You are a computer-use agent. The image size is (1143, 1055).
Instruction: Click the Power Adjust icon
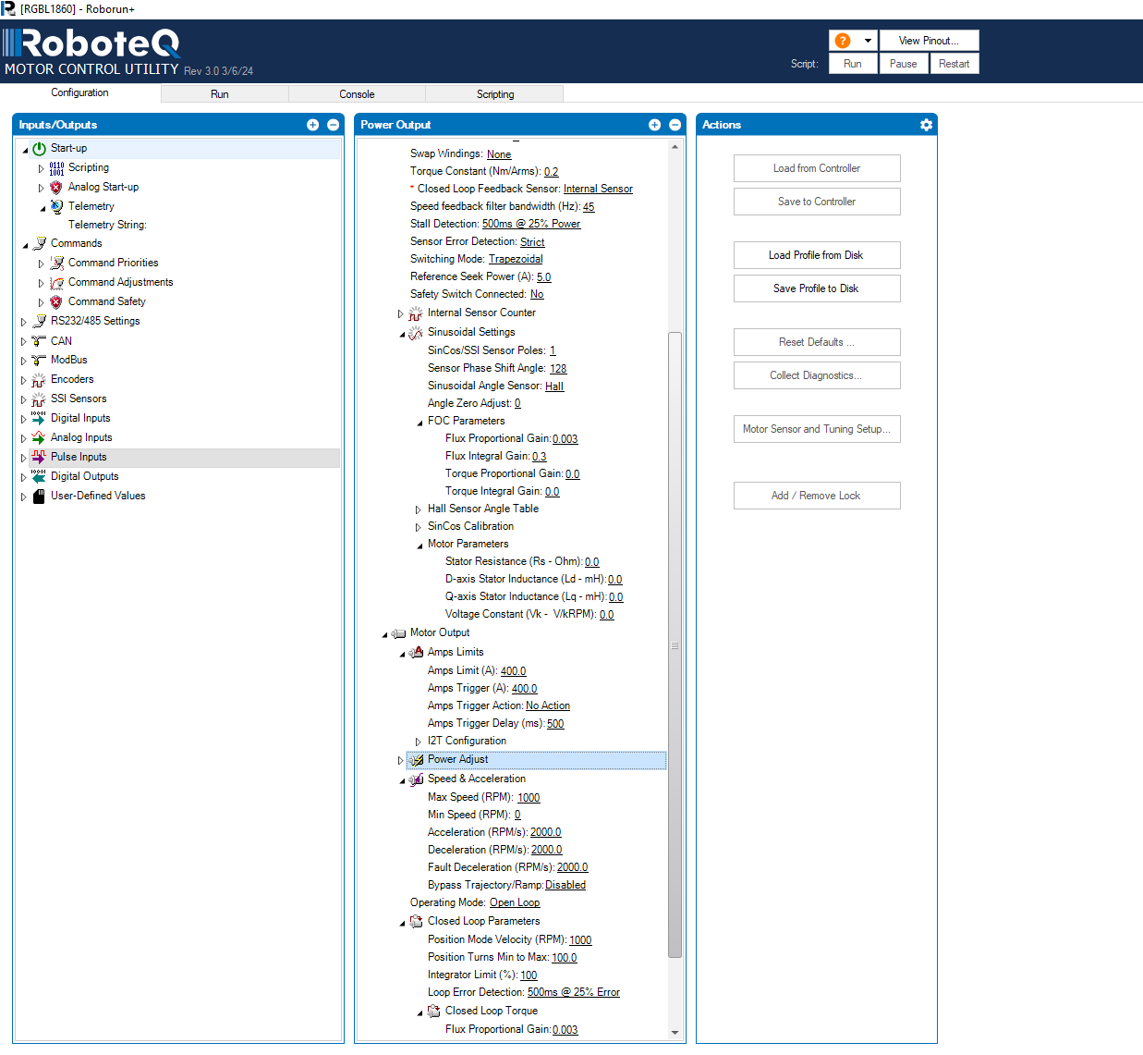point(416,760)
